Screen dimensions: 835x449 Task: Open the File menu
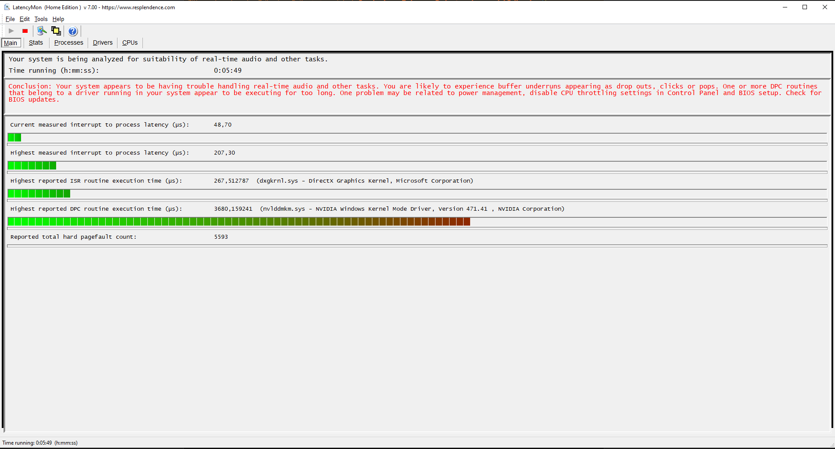click(x=10, y=19)
